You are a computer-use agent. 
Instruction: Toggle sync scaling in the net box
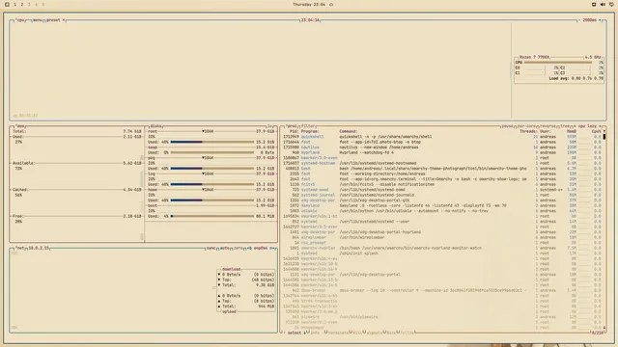[211, 249]
